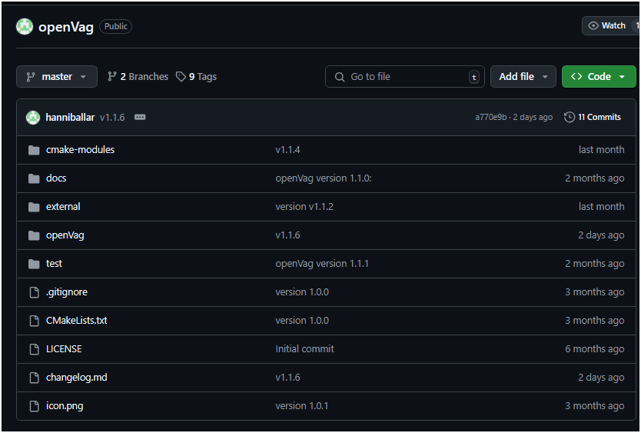Screen dimensions: 641x433
Task: Click the icon.png file icon
Action: click(x=35, y=406)
